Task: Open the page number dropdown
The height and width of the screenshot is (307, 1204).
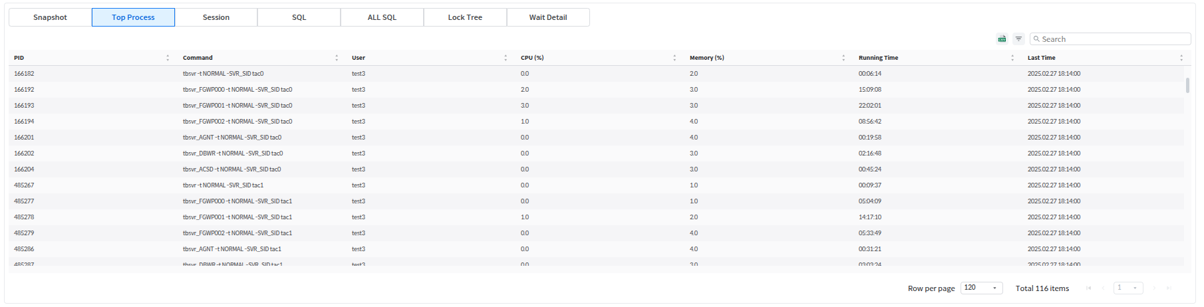Action: tap(1129, 288)
